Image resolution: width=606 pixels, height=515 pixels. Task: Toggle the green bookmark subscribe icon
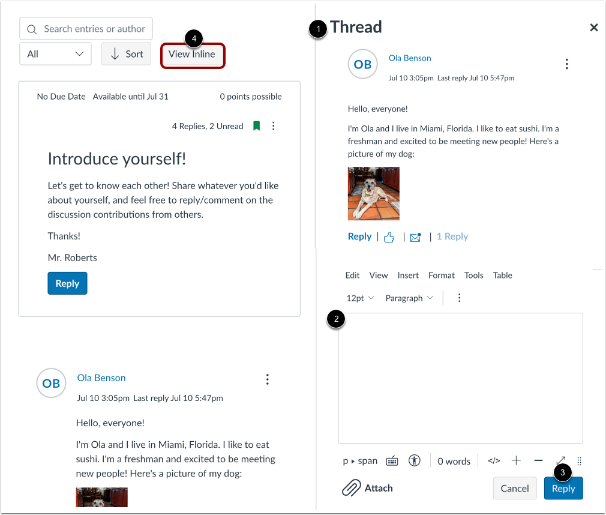[256, 126]
